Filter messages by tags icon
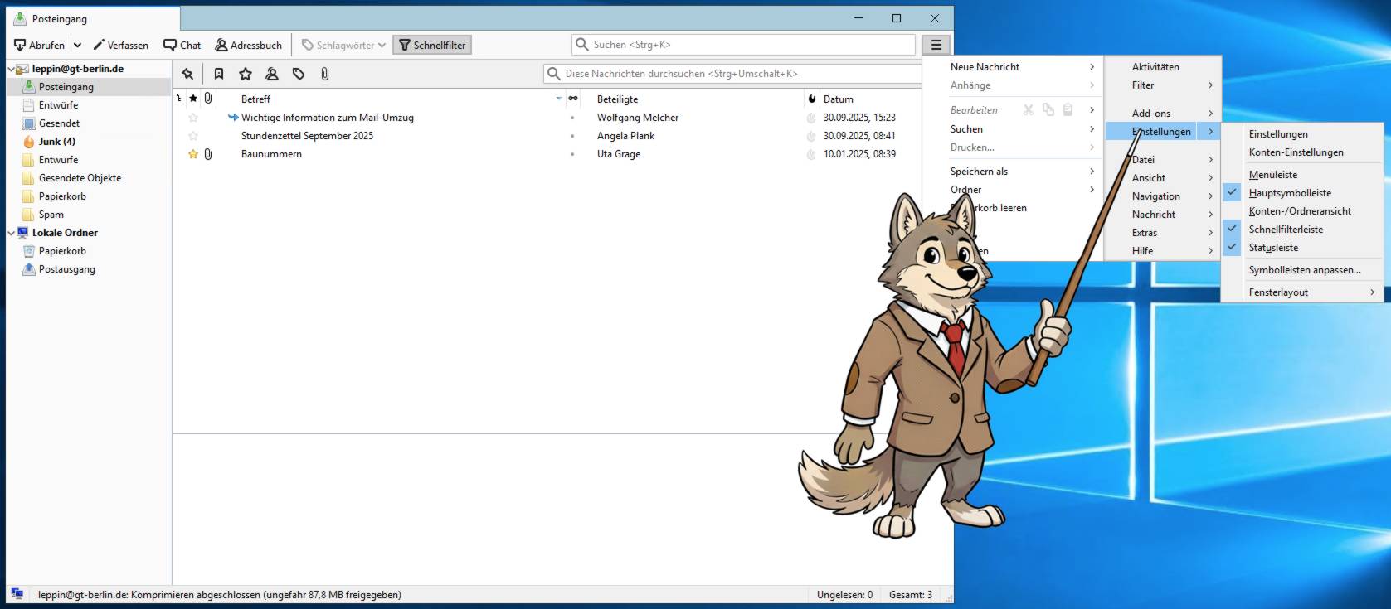 pyautogui.click(x=299, y=74)
